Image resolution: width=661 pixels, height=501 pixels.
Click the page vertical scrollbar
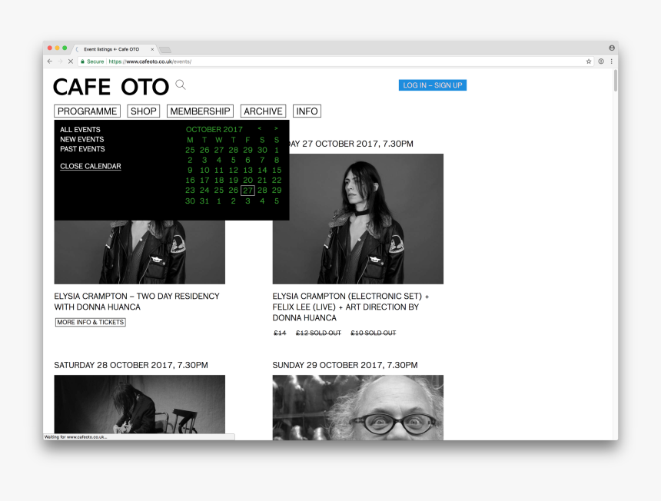click(x=616, y=80)
